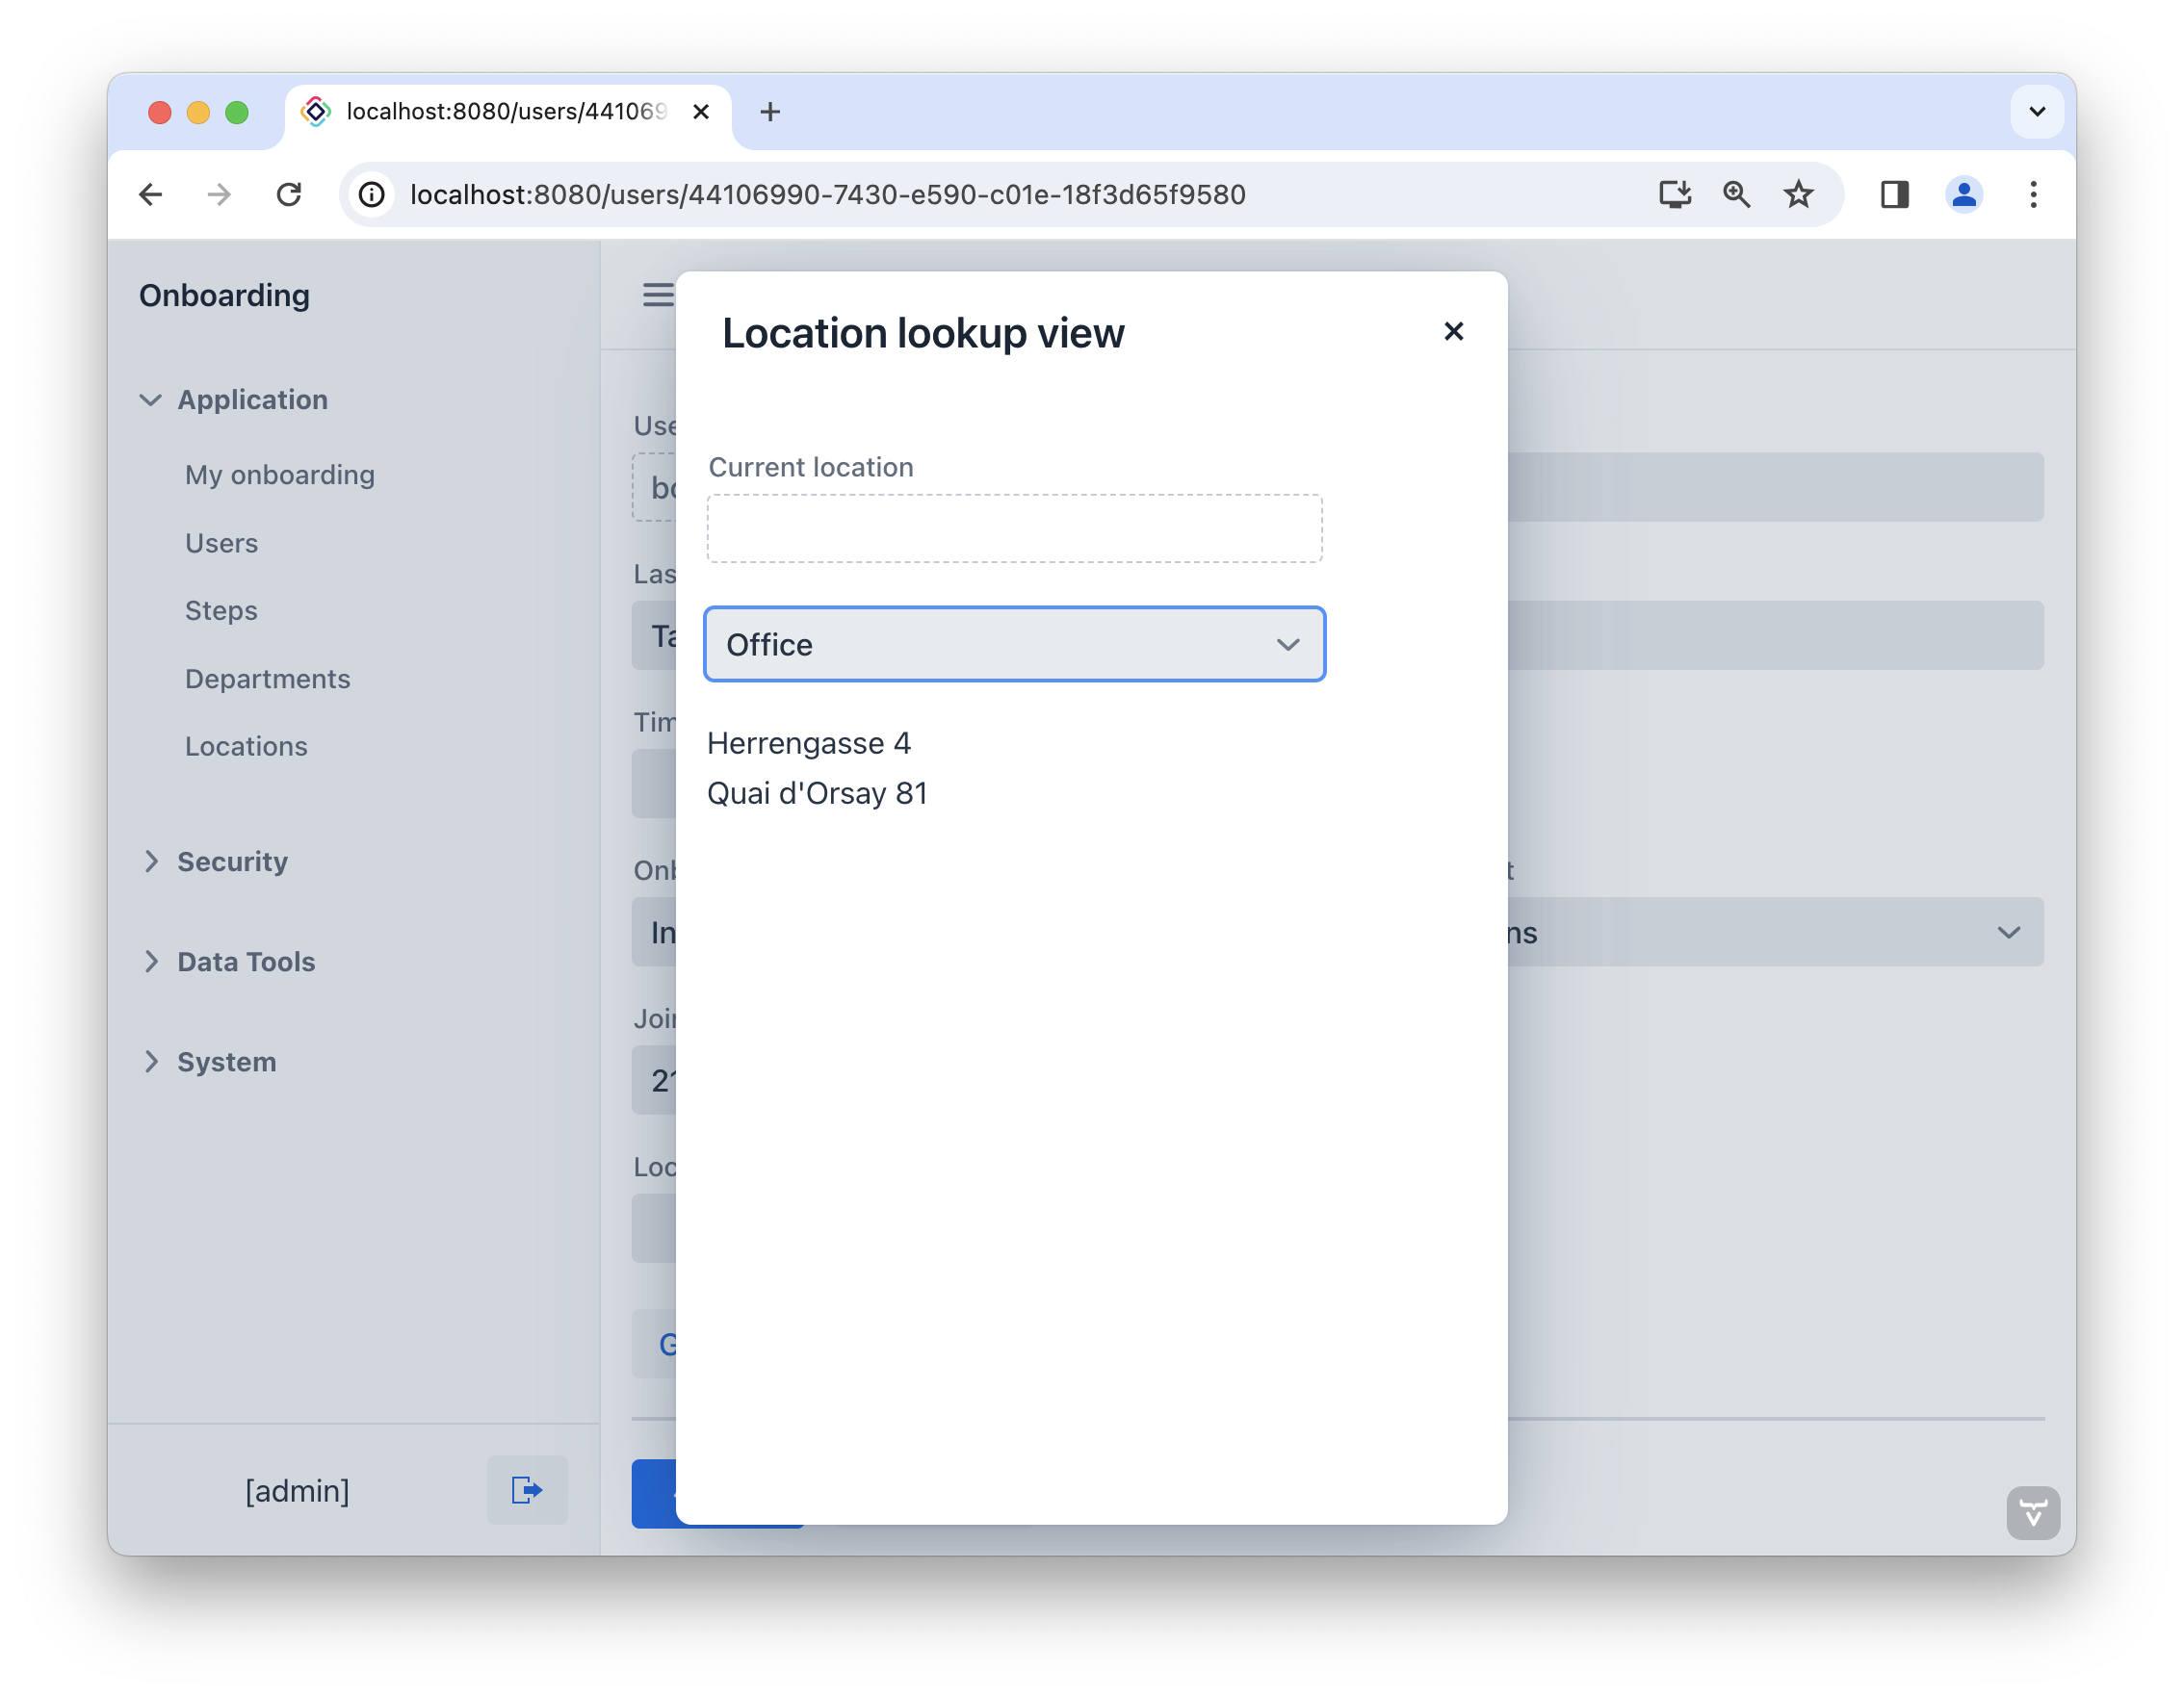Reload the page with the refresh icon
This screenshot has width=2184, height=1698.
point(289,193)
